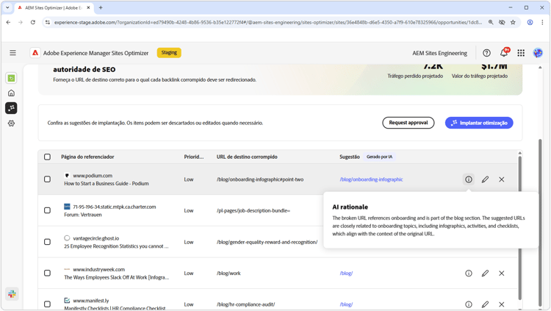Check the www.industryweek.com row
551x311 pixels.
[x=47, y=274]
